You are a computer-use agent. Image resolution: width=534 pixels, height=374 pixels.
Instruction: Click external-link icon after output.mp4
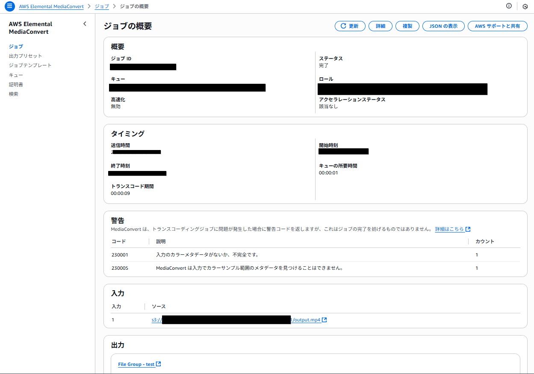[x=325, y=320]
